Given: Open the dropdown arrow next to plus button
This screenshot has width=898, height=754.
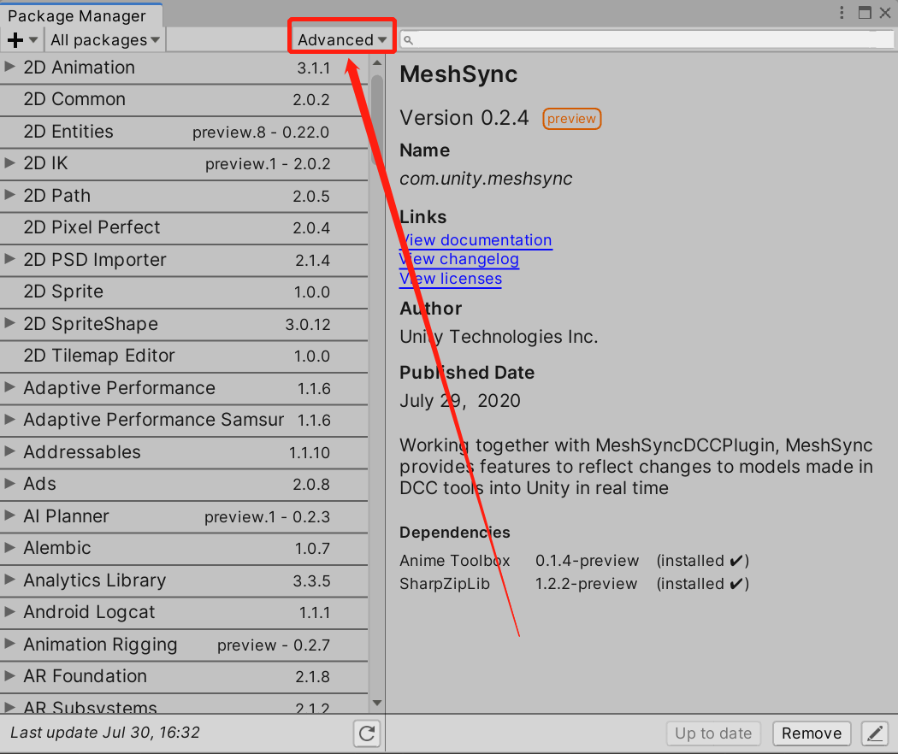Looking at the screenshot, I should click(x=32, y=39).
